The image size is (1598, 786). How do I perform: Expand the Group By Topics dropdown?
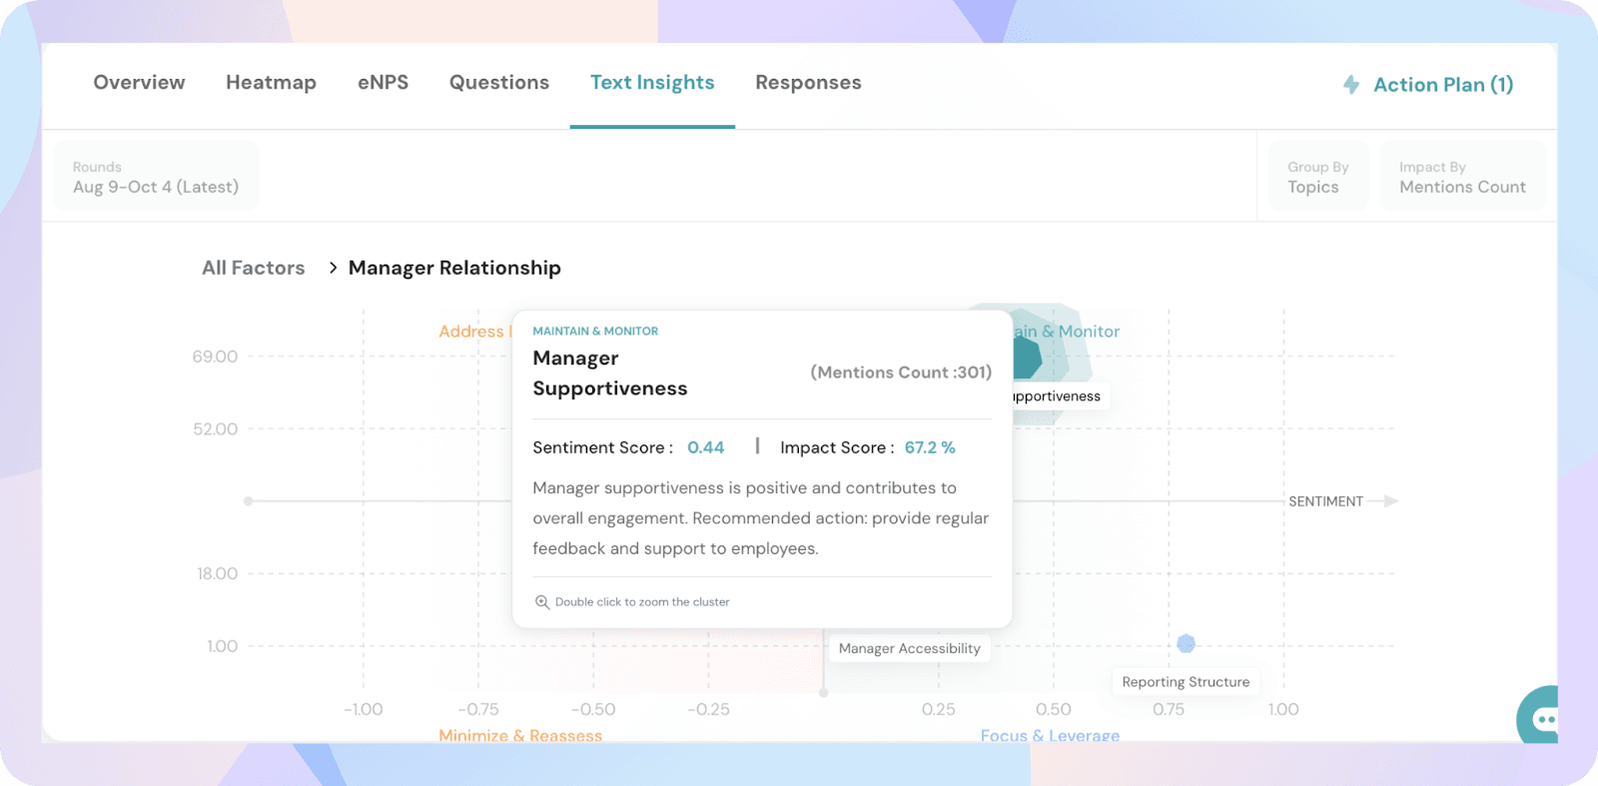[1317, 177]
